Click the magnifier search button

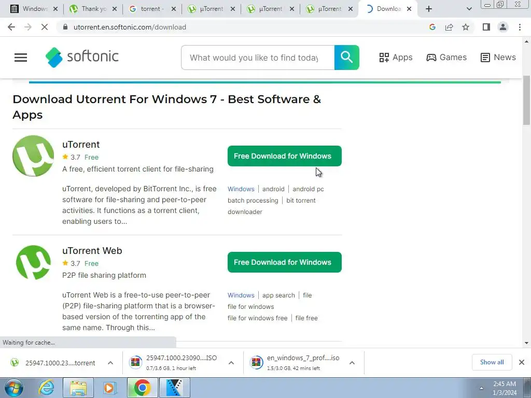pos(346,57)
